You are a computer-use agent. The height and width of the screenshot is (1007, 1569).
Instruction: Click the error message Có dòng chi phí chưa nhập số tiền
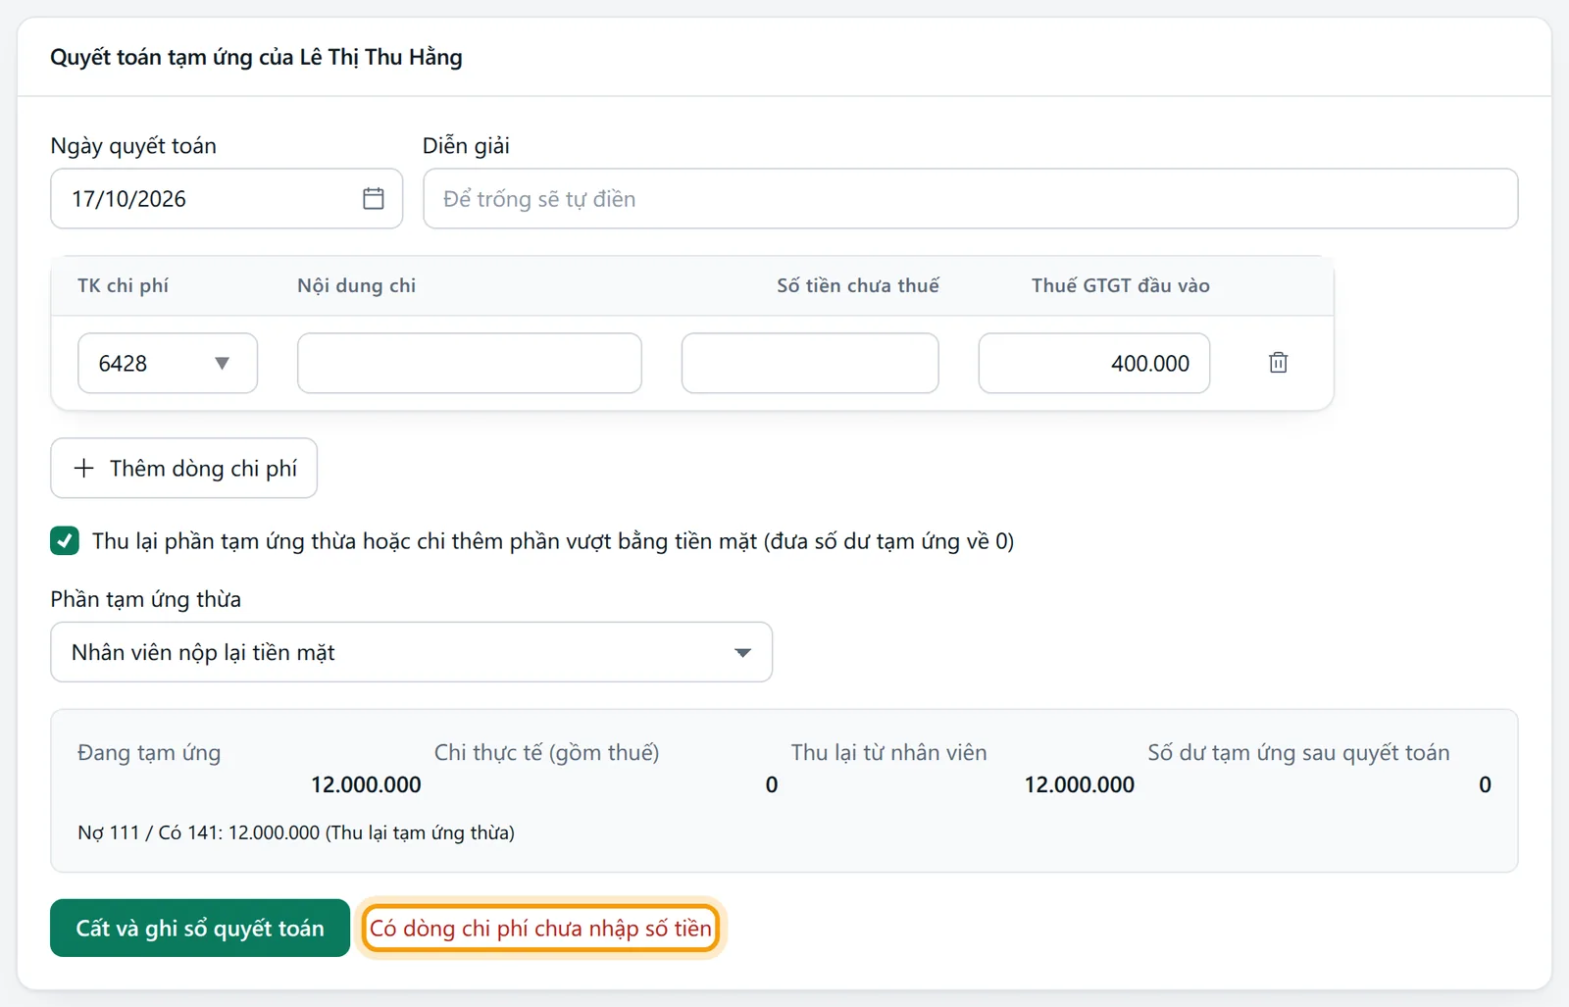pyautogui.click(x=540, y=928)
